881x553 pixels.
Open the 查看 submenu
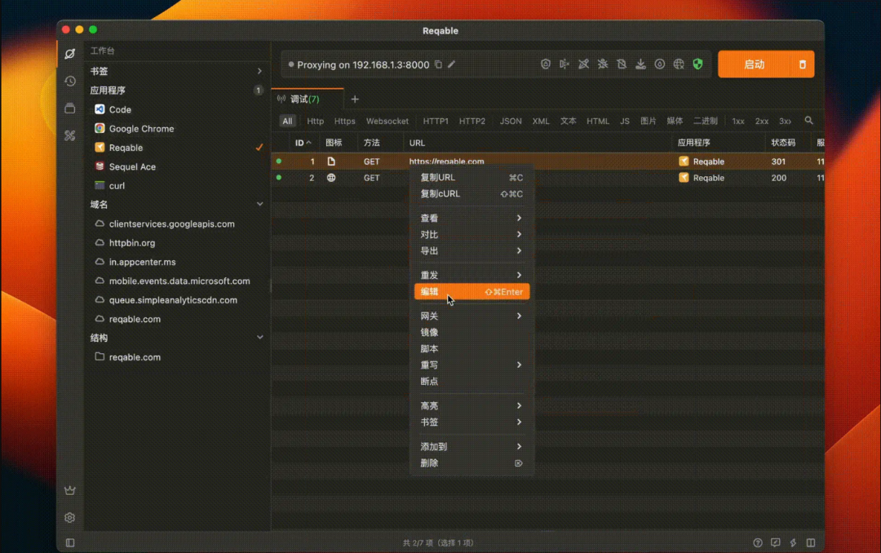click(472, 218)
